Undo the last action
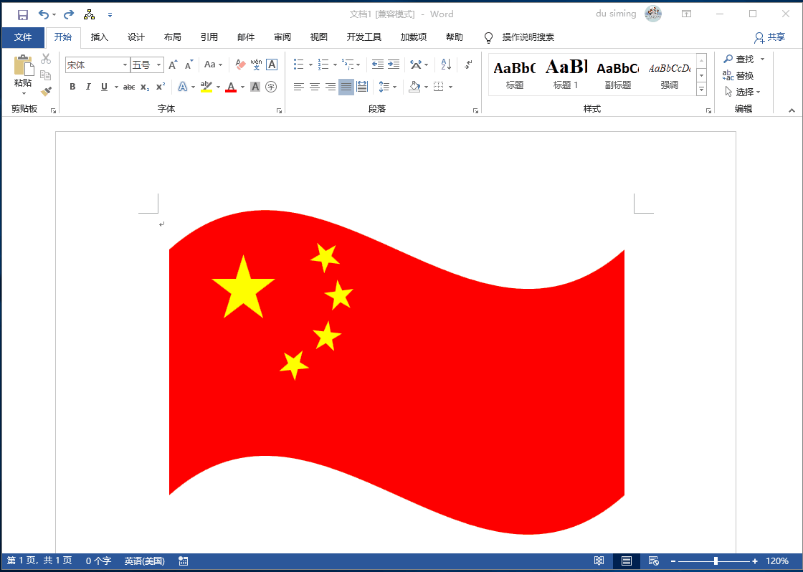 tap(44, 14)
